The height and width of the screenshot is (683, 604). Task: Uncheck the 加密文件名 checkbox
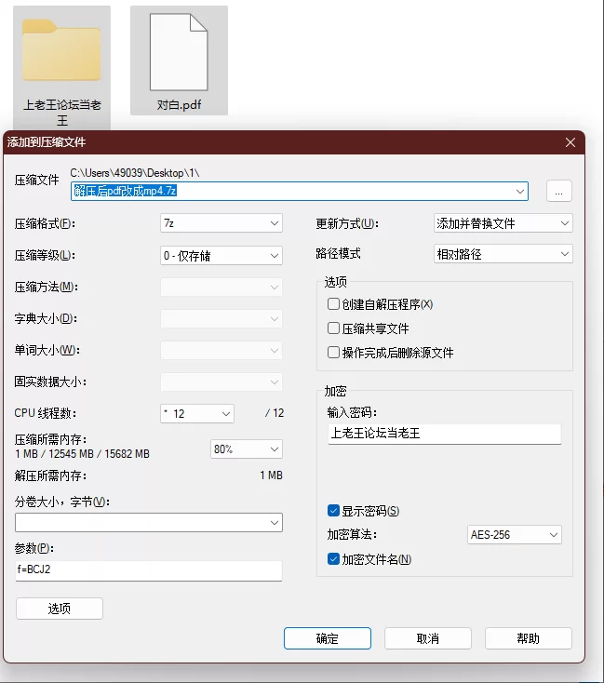333,559
